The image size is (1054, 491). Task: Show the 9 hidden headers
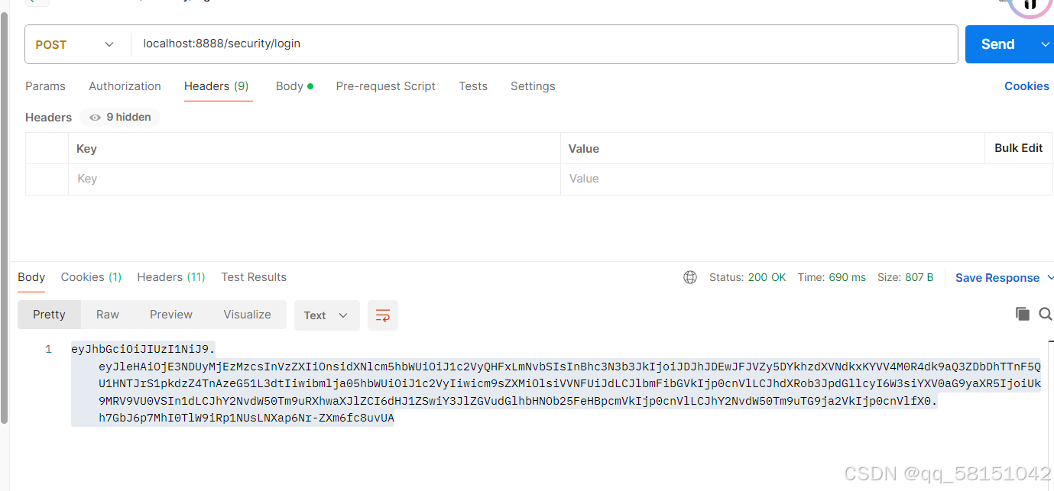(x=119, y=117)
